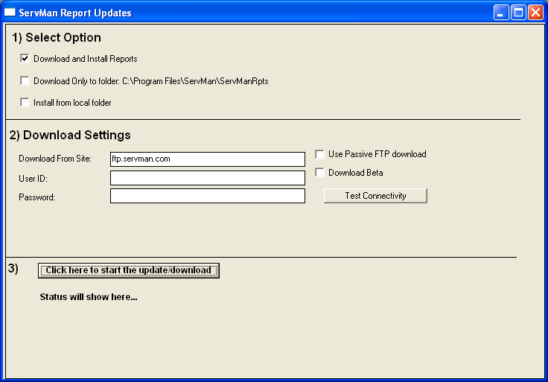Click the '1) Select Option' heading

click(57, 37)
